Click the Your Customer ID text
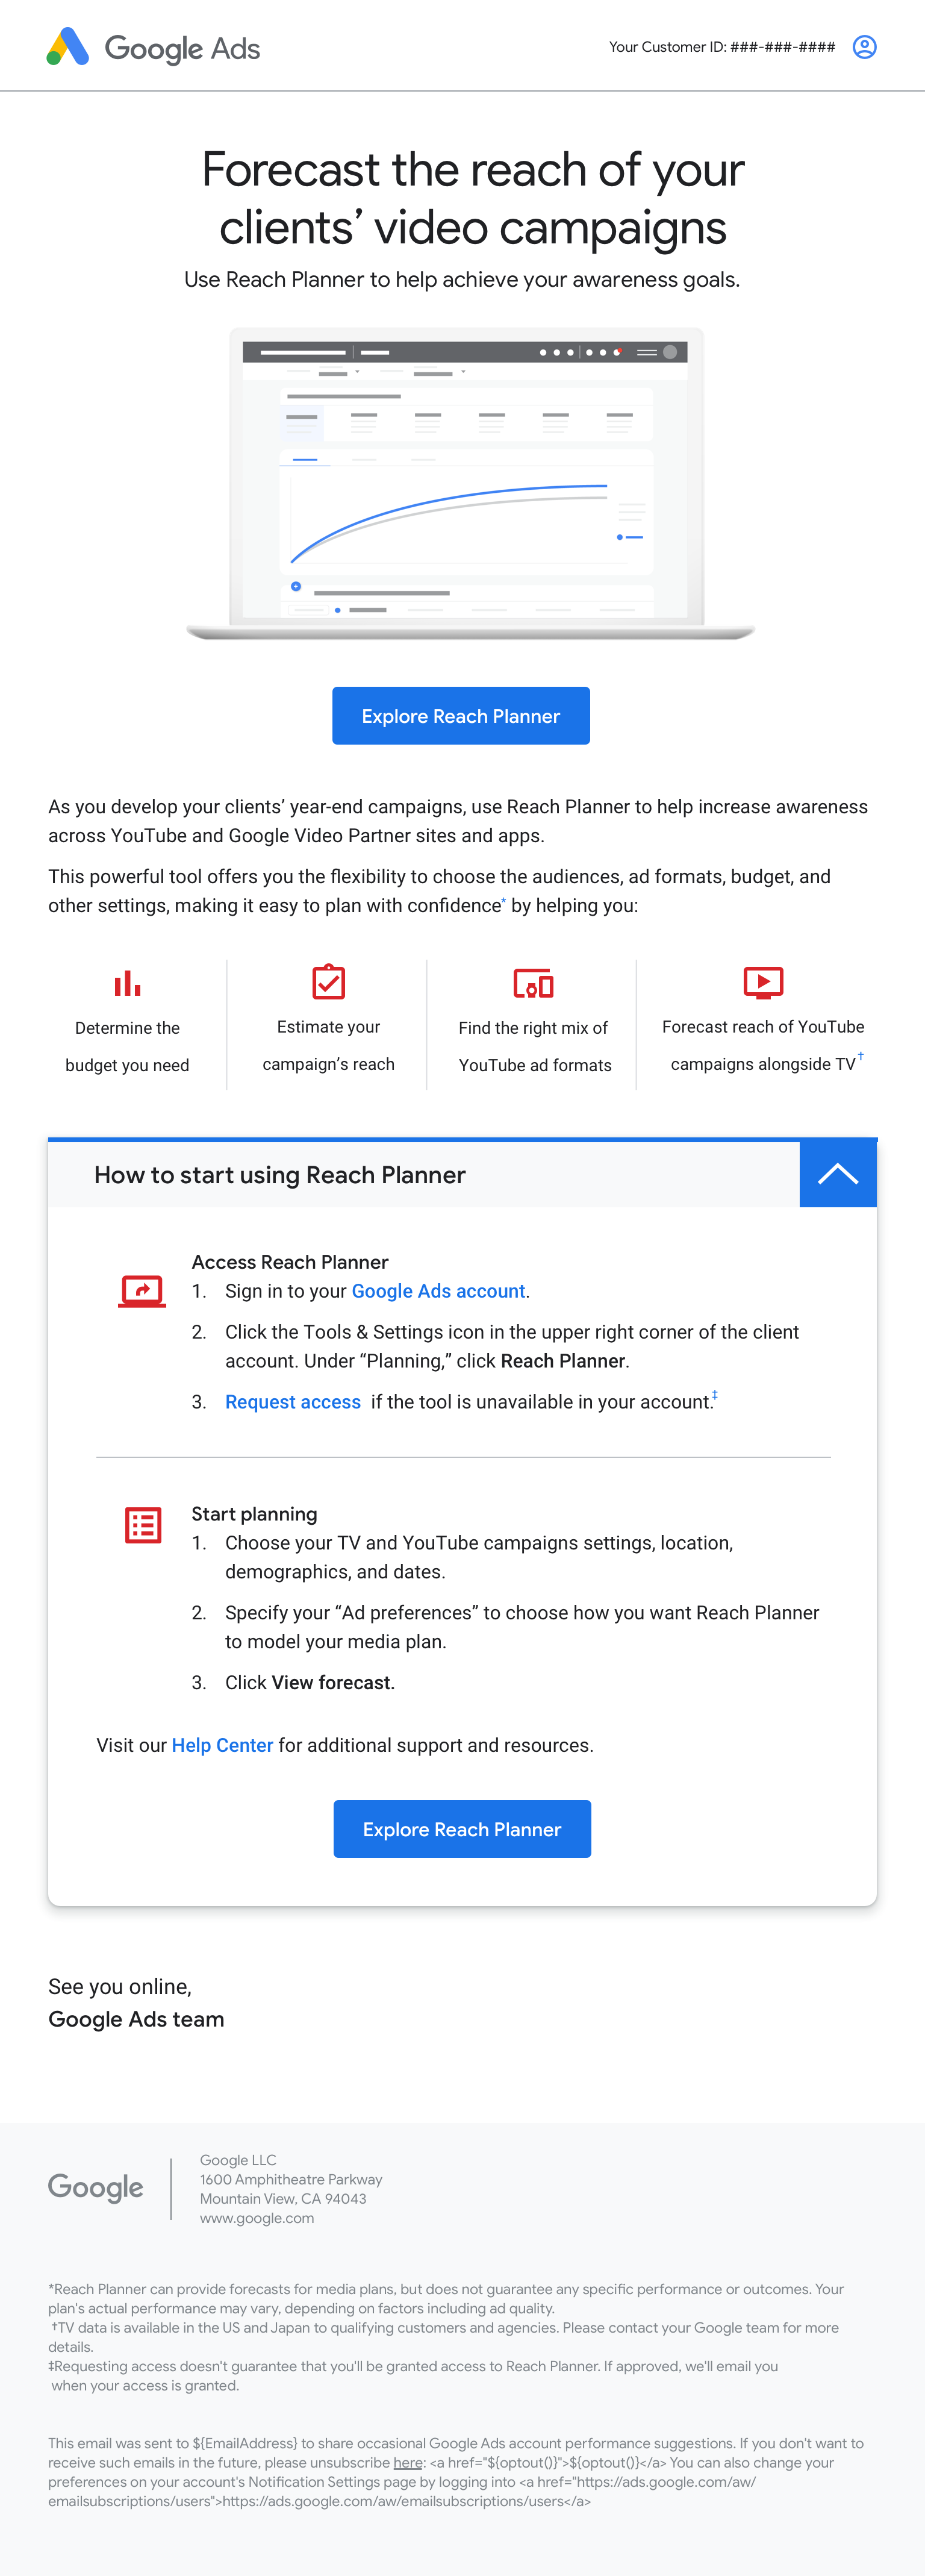 coord(722,47)
